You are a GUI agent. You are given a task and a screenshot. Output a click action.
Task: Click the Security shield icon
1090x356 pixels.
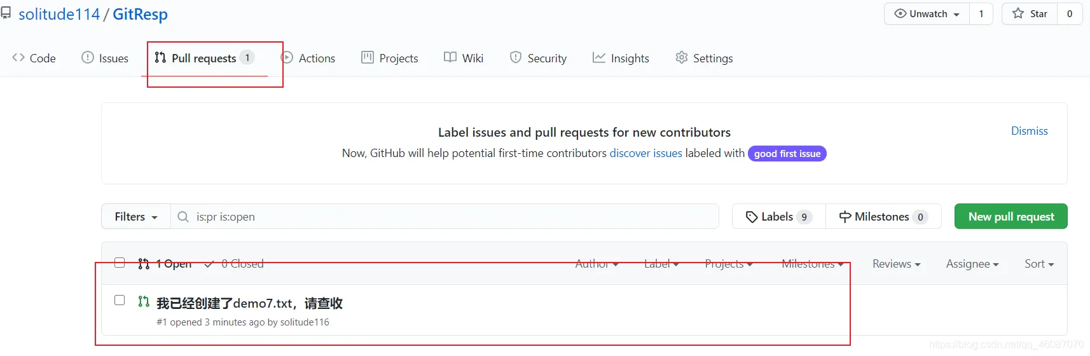(516, 58)
